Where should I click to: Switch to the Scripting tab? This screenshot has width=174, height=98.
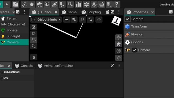click(91, 12)
